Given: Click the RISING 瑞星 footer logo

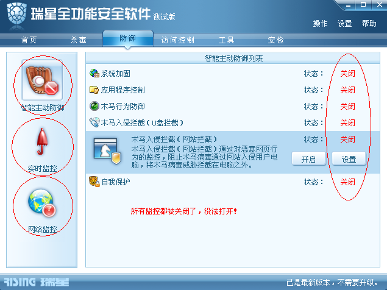Looking at the screenshot, I should (x=37, y=282).
